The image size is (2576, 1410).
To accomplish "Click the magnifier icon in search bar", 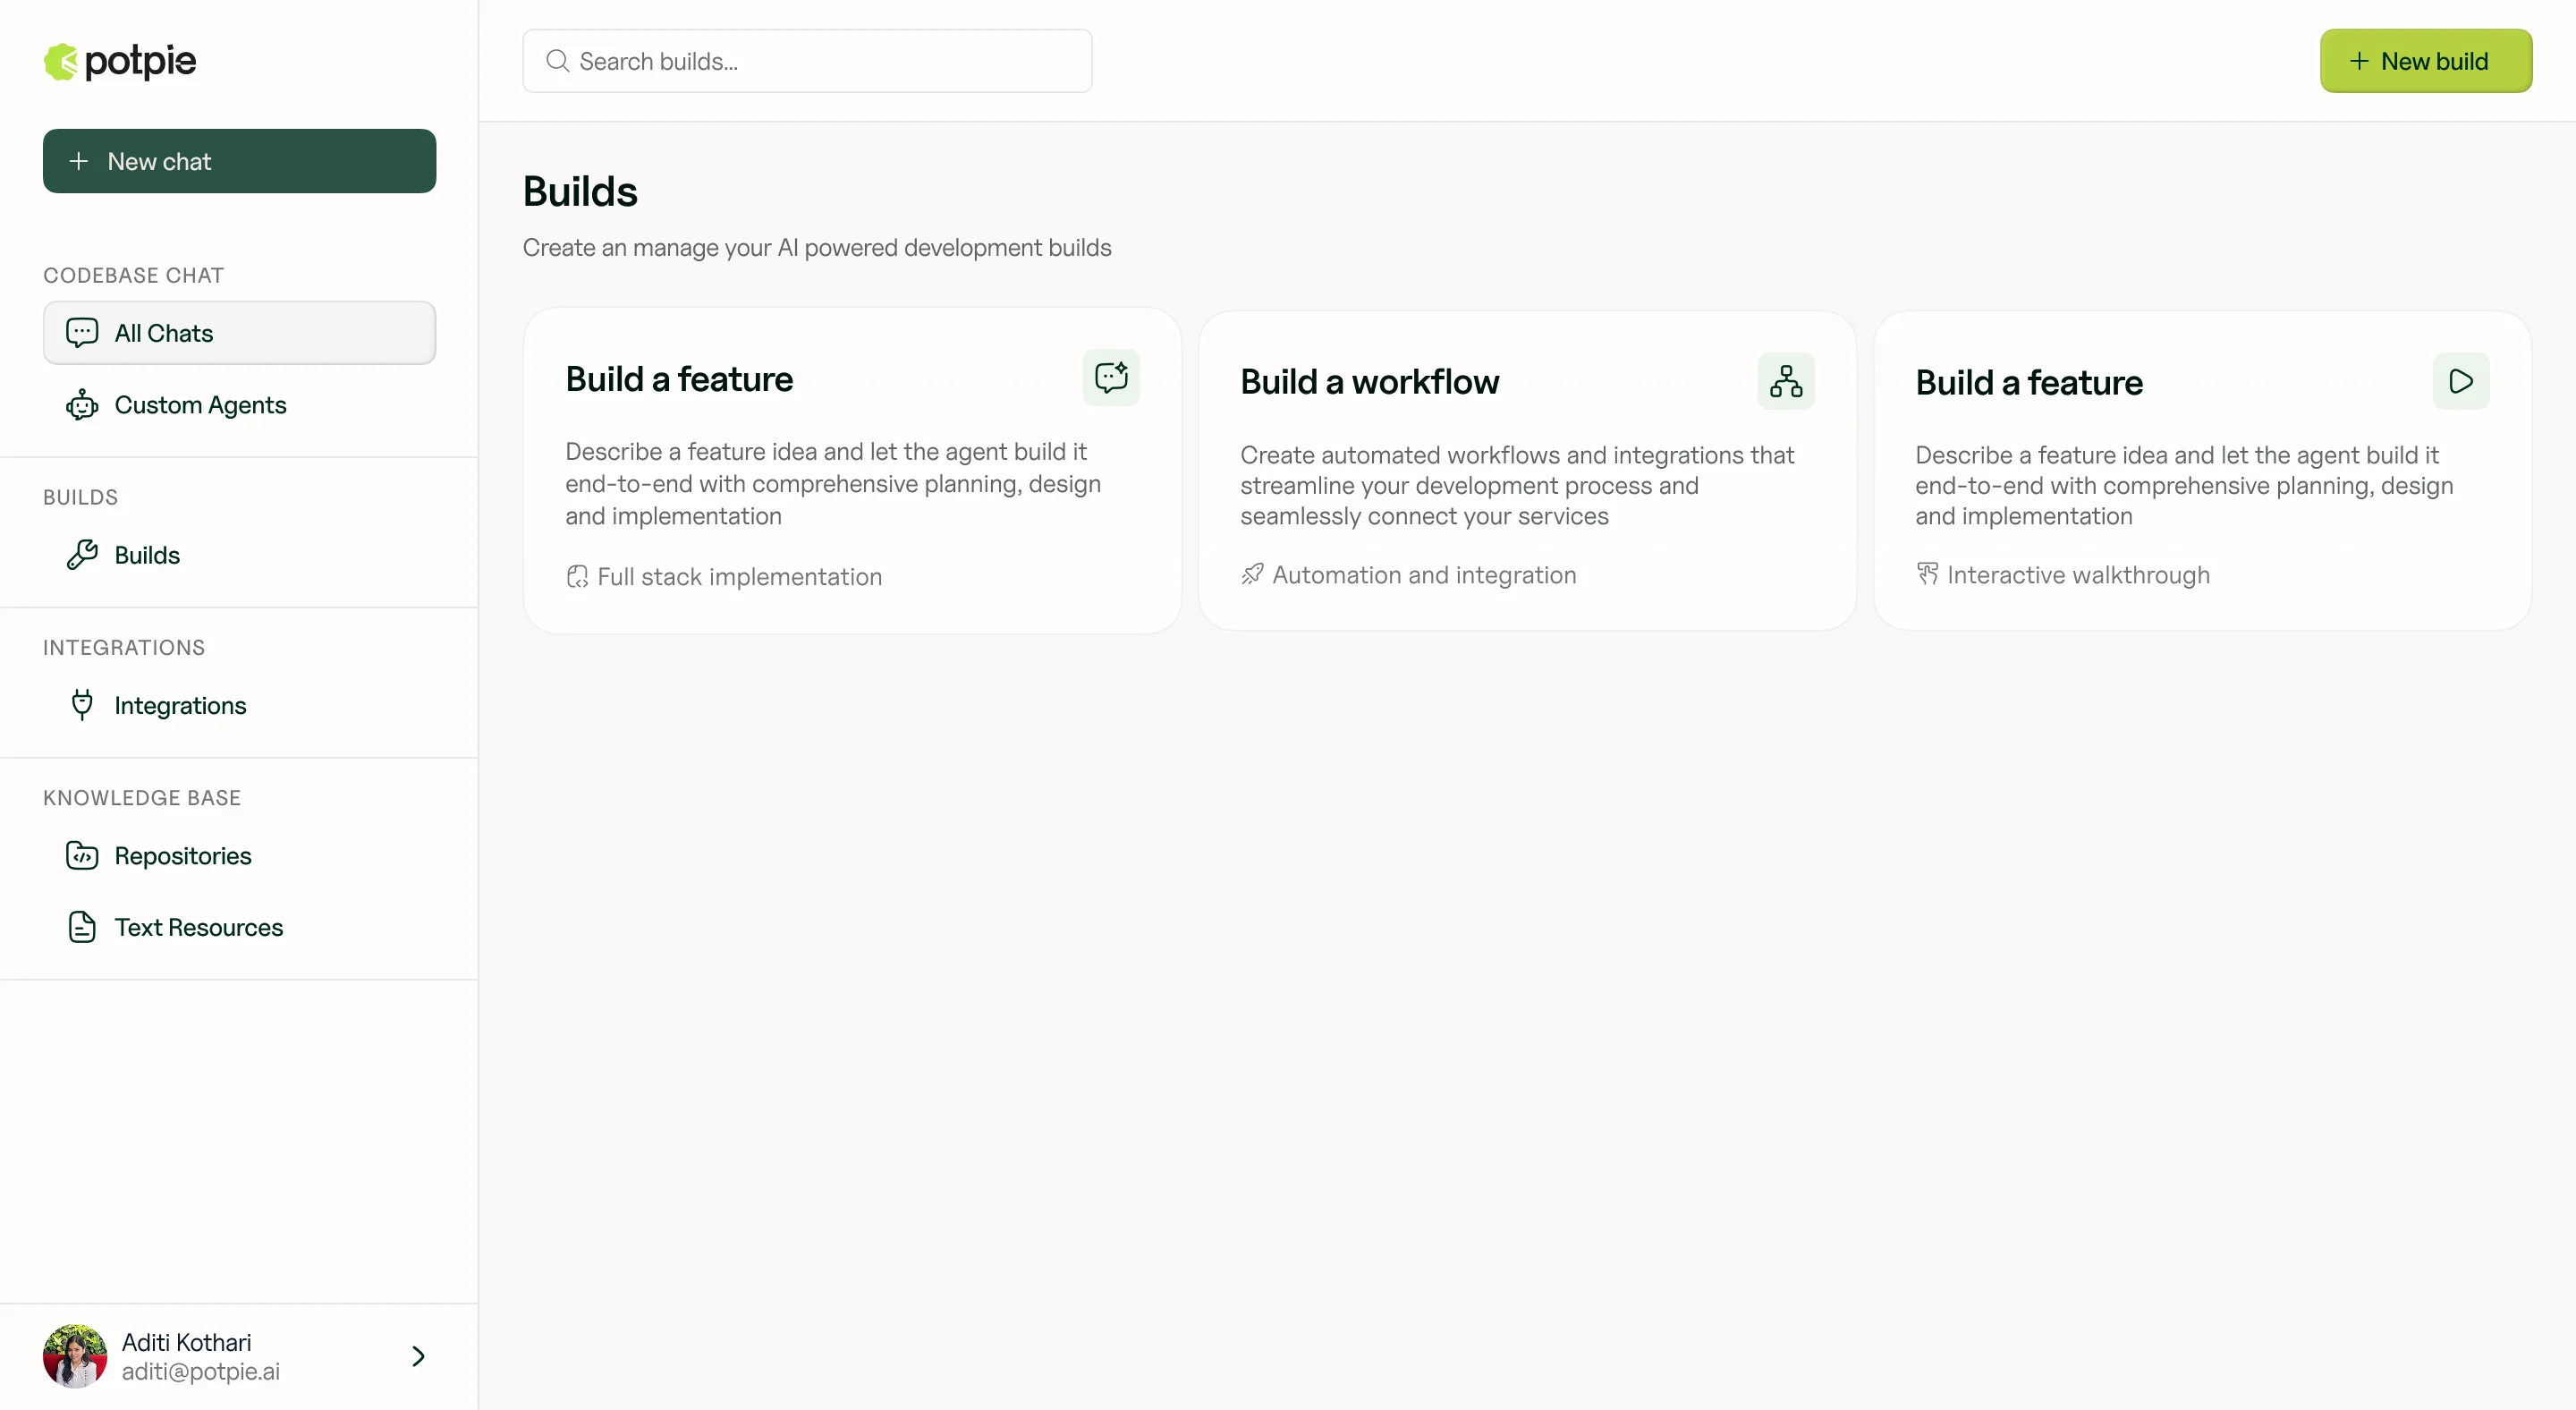I will click(558, 61).
